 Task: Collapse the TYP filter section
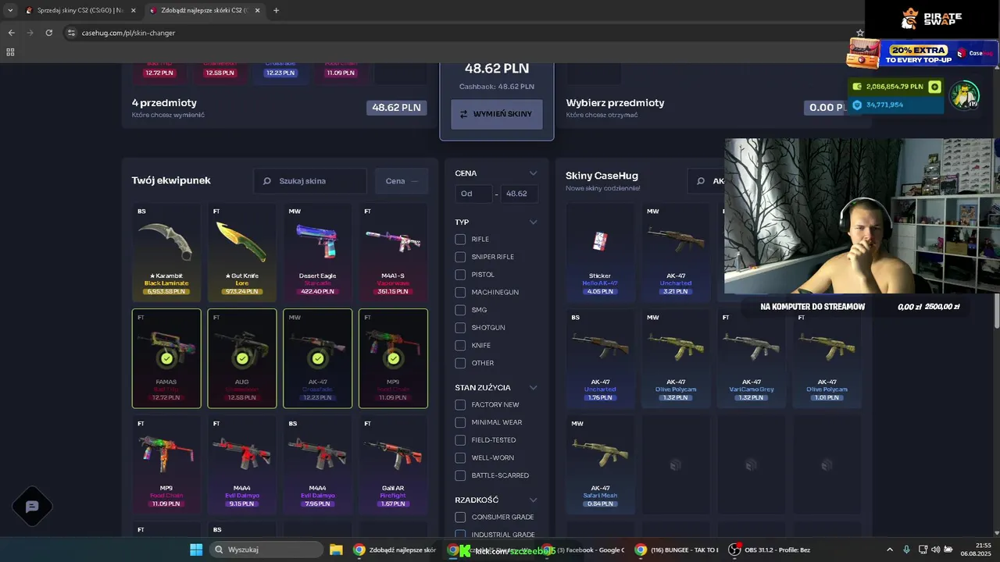(534, 222)
